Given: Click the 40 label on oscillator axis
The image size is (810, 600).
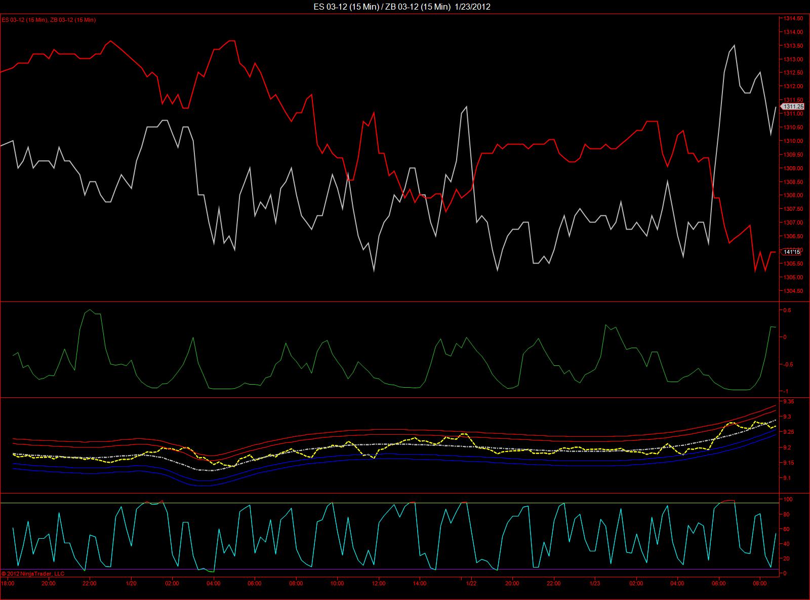Looking at the screenshot, I should click(x=786, y=544).
